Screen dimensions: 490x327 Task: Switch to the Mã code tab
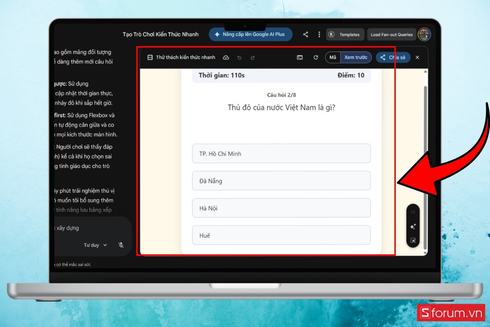pos(333,58)
